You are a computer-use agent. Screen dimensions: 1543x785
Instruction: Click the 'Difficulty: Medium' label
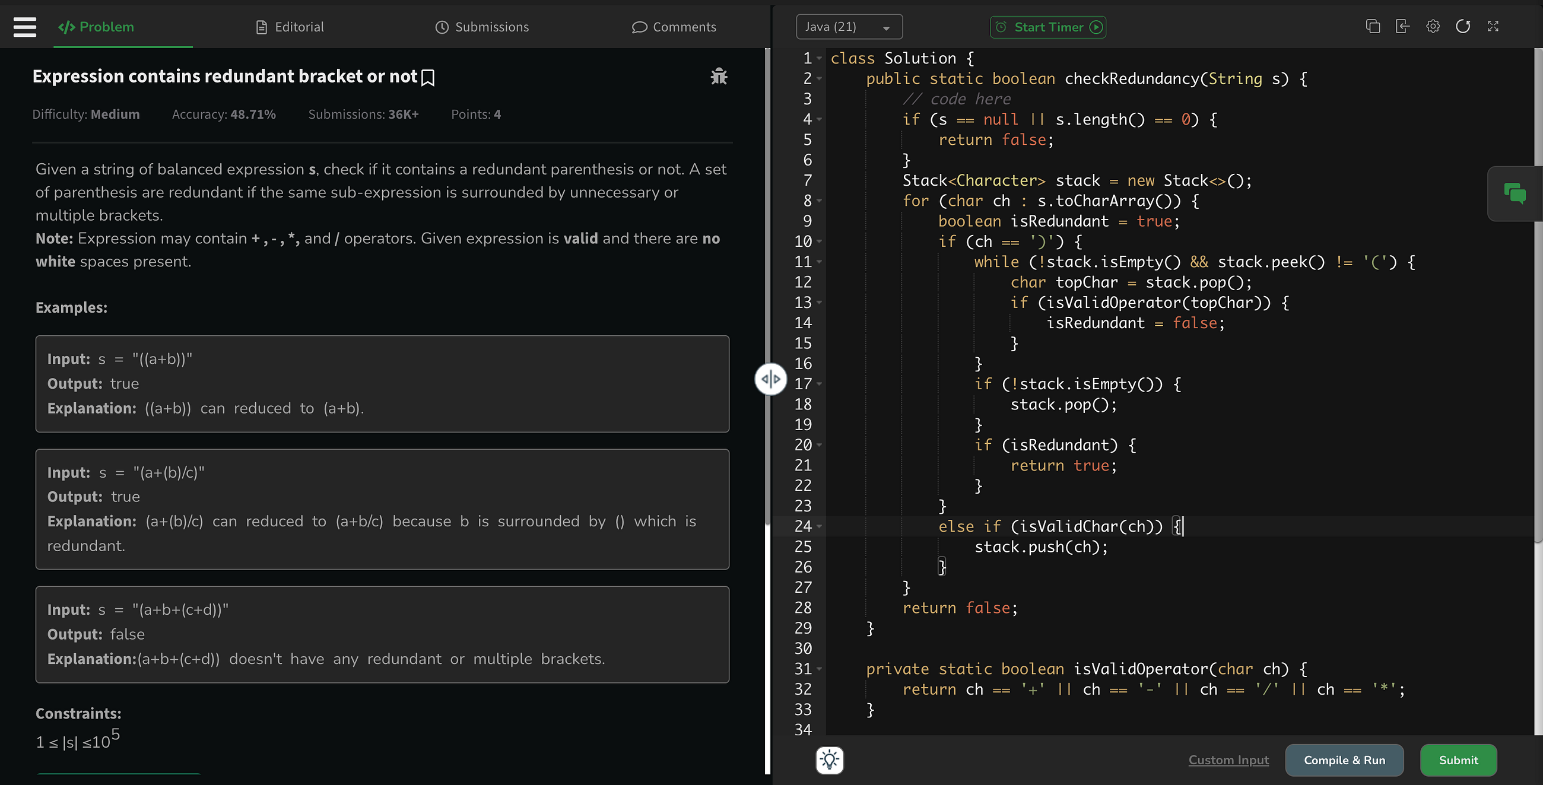[85, 115]
